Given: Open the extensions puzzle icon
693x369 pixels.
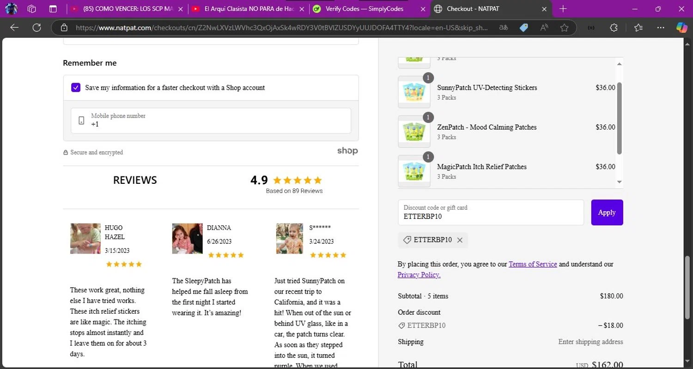Looking at the screenshot, I should (614, 28).
